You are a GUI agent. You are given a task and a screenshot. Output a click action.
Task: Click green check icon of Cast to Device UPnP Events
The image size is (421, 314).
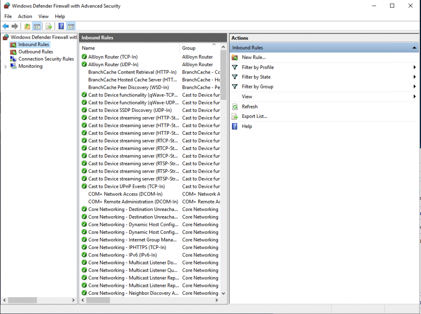click(84, 186)
